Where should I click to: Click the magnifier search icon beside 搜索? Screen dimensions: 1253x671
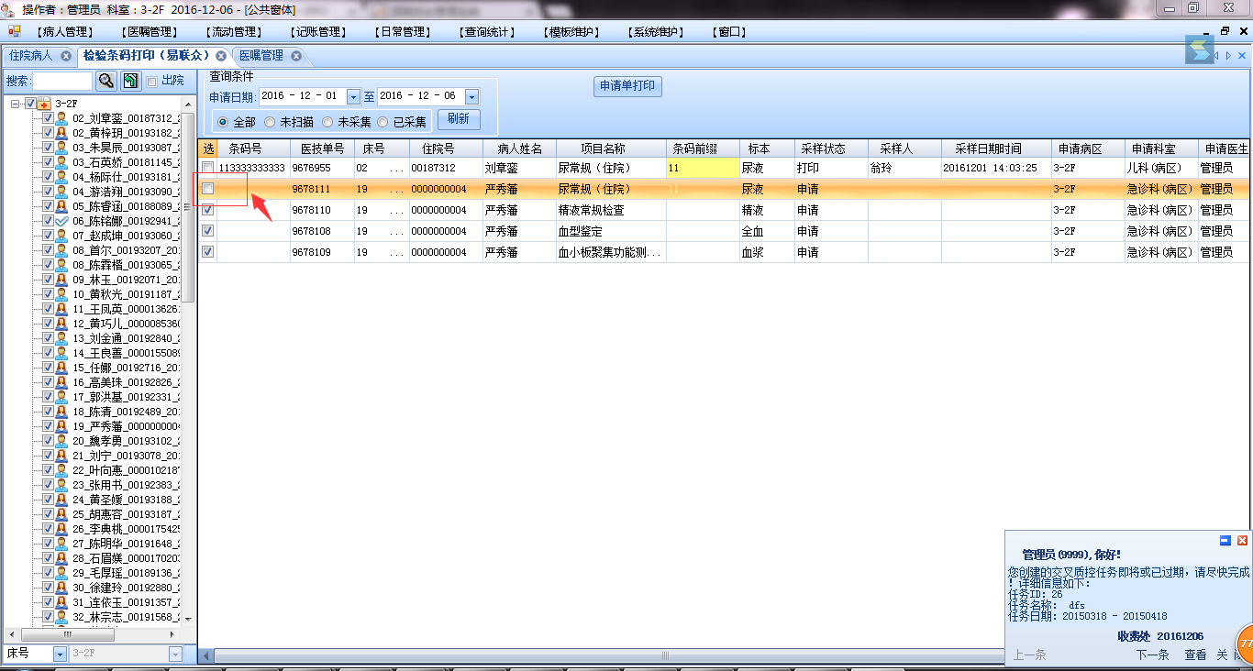tap(106, 81)
